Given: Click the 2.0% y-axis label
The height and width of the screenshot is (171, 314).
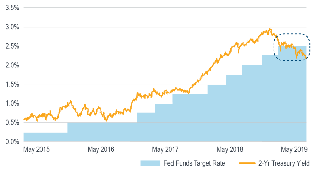Looking at the screenshot, I should pyautogui.click(x=12, y=65).
